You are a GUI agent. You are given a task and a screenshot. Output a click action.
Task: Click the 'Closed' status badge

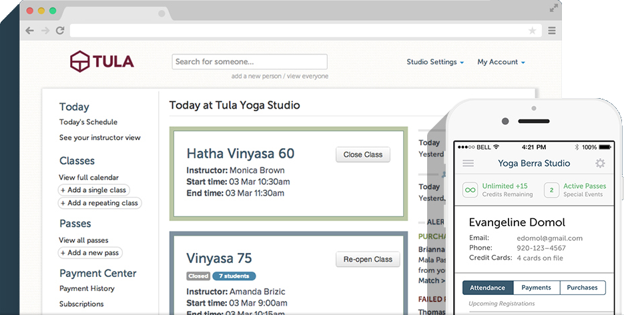[x=198, y=276]
